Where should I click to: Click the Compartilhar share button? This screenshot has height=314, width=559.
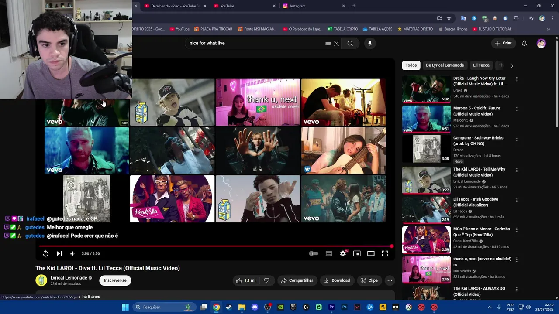[x=297, y=280]
